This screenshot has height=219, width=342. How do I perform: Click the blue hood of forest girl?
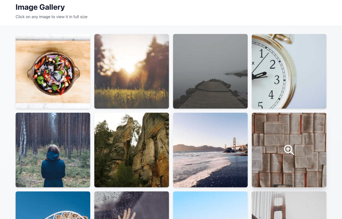coord(53,156)
